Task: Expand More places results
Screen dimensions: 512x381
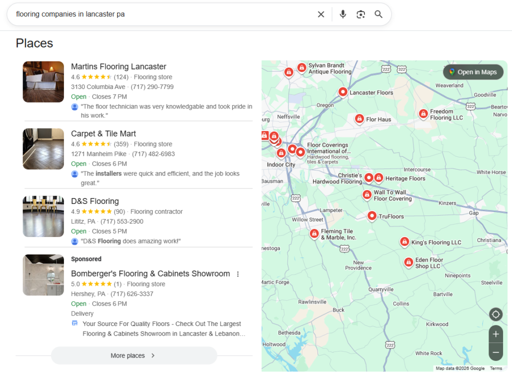Action: (x=133, y=355)
